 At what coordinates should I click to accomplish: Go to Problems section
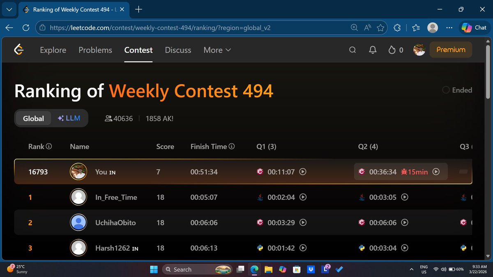[95, 50]
